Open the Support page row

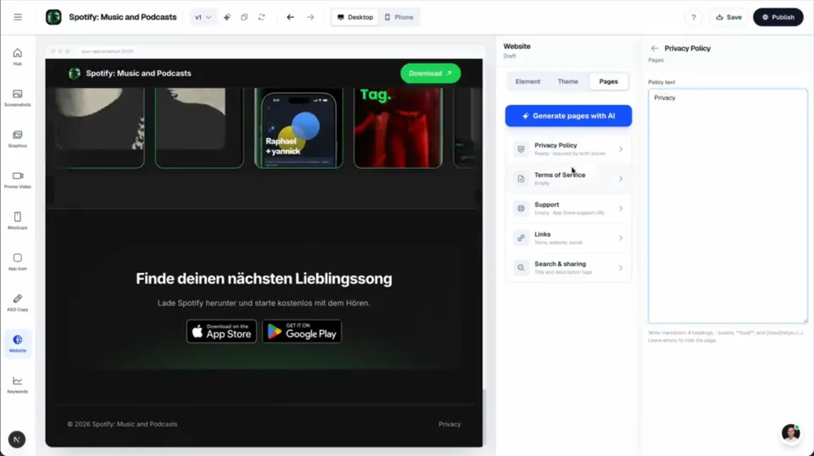569,209
